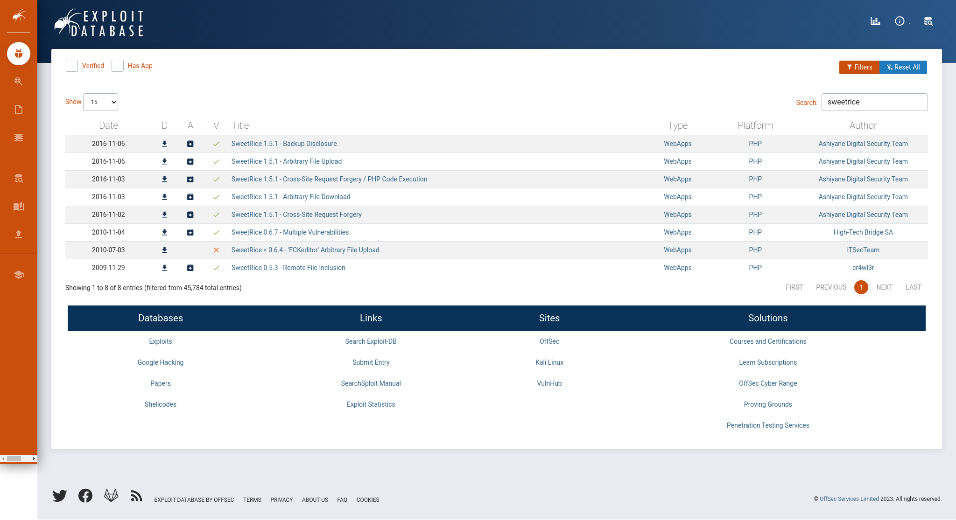This screenshot has height=520, width=956.
Task: Click the bug Exploits icon in sidebar
Action: tap(19, 54)
